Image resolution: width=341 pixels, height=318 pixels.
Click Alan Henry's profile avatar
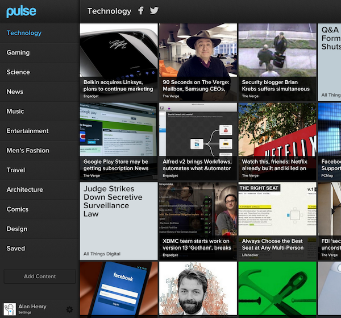tap(10, 309)
